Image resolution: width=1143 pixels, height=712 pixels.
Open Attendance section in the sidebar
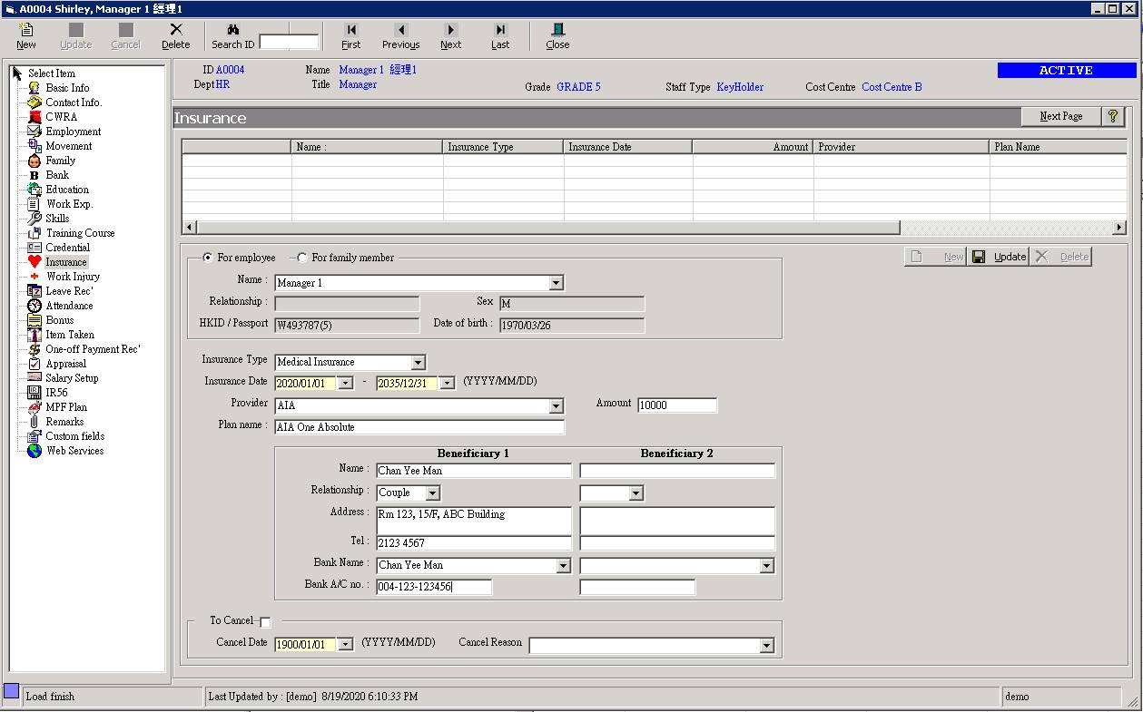point(69,306)
